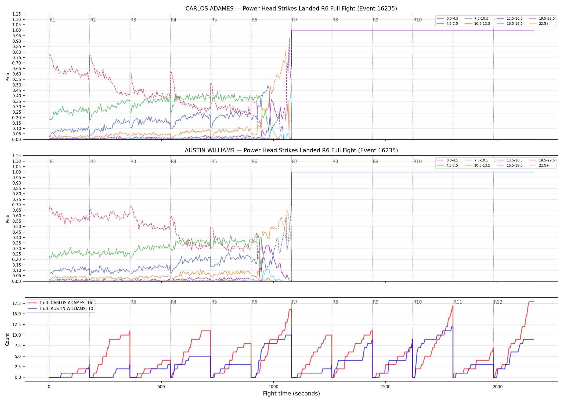Click the R10 round marker in Austin Williams chart
The image size is (564, 403).
417,161
